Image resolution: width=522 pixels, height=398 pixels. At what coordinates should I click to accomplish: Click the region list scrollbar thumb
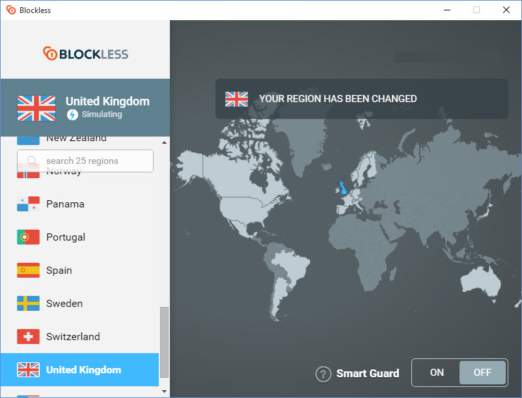pyautogui.click(x=164, y=343)
